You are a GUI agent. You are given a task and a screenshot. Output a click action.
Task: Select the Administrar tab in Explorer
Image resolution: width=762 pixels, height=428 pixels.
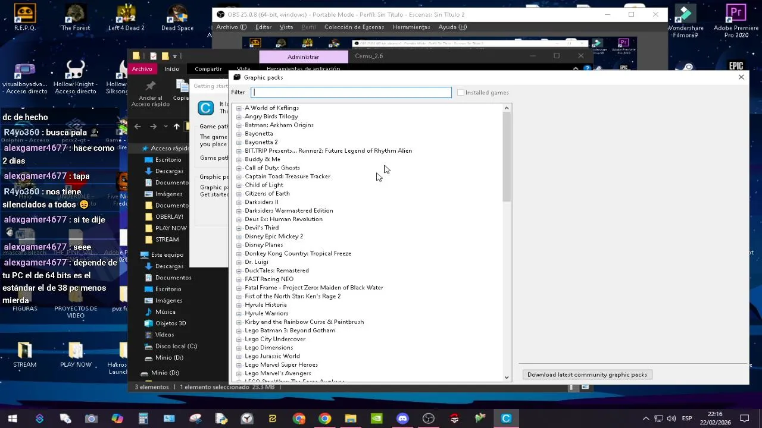click(x=304, y=56)
